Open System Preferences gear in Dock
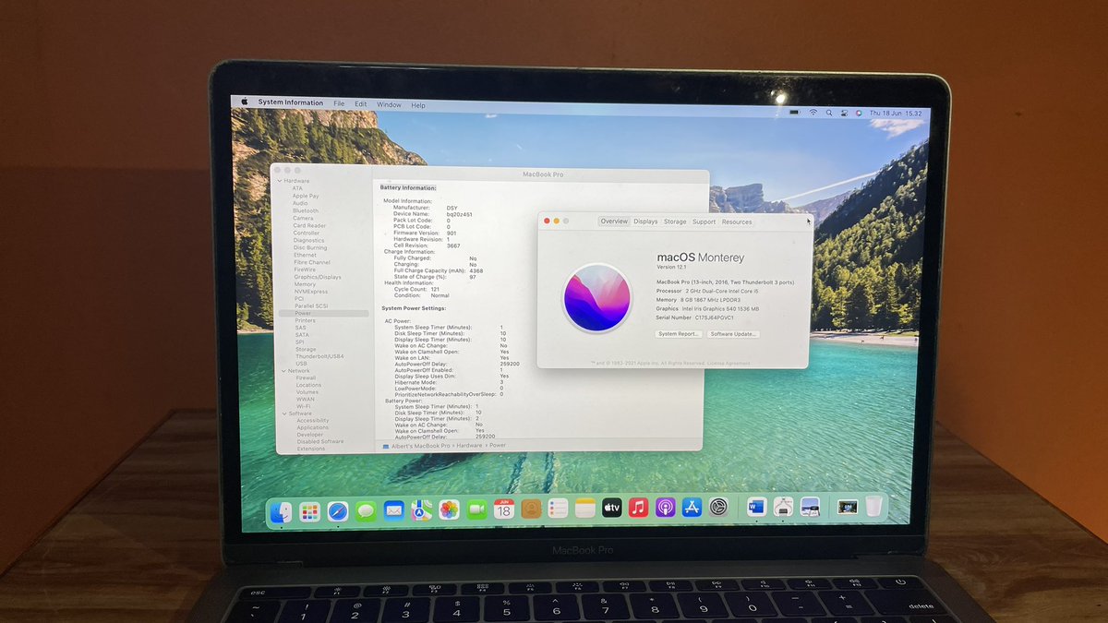The height and width of the screenshot is (623, 1108). [x=718, y=507]
